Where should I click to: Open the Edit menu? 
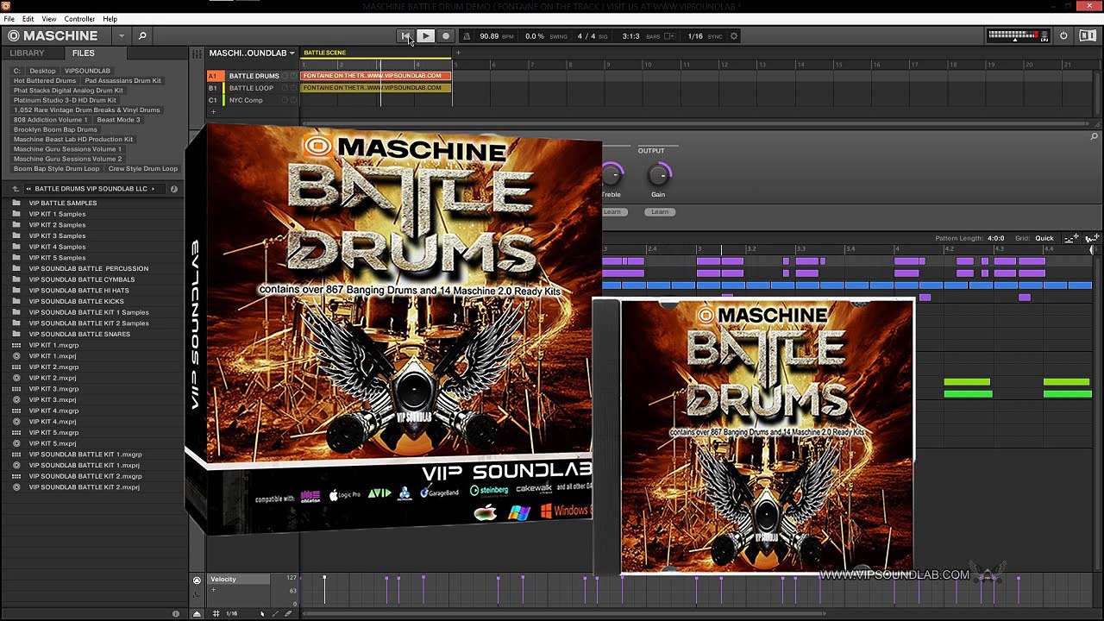[28, 19]
